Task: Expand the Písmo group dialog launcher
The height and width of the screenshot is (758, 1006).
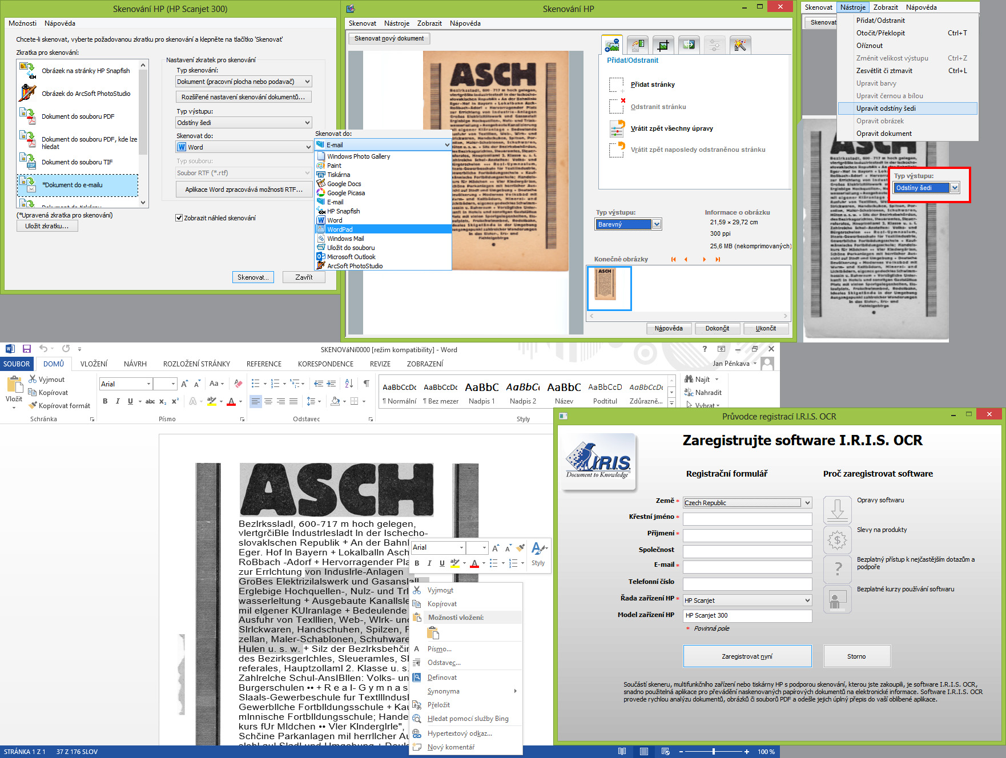Action: 242,420
